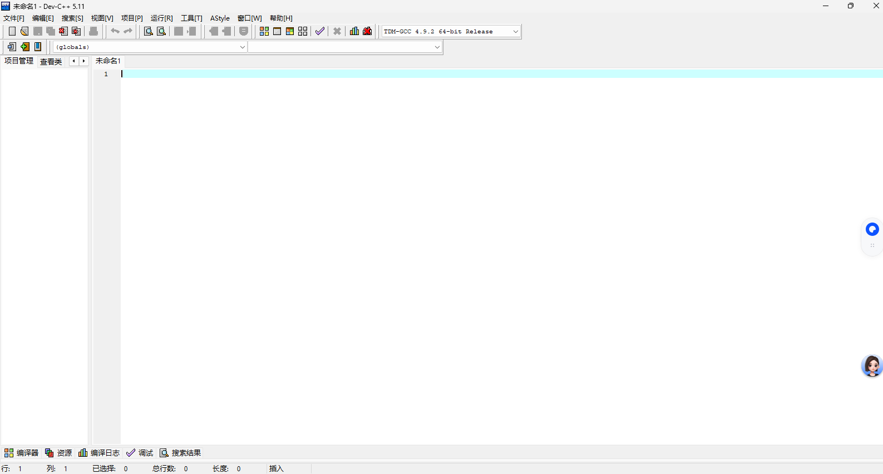Open the 搜索结果 bottom panel tab
This screenshot has width=883, height=474.
180,453
